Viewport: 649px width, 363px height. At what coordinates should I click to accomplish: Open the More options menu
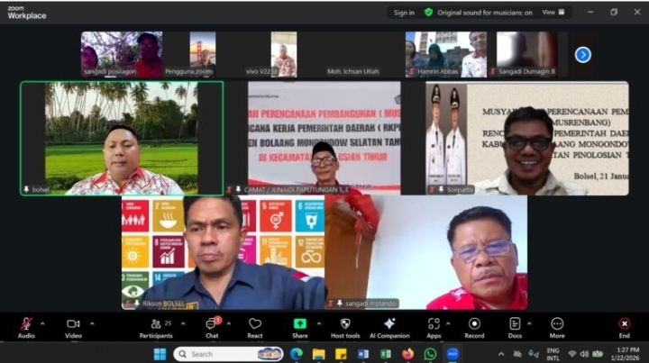click(x=557, y=324)
